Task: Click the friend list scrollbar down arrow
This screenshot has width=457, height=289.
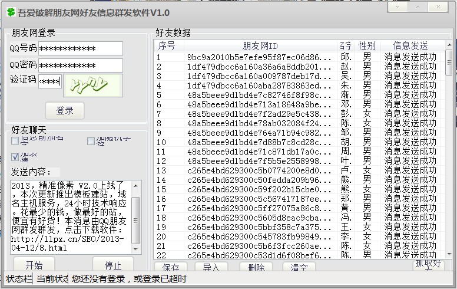Action: click(x=449, y=254)
